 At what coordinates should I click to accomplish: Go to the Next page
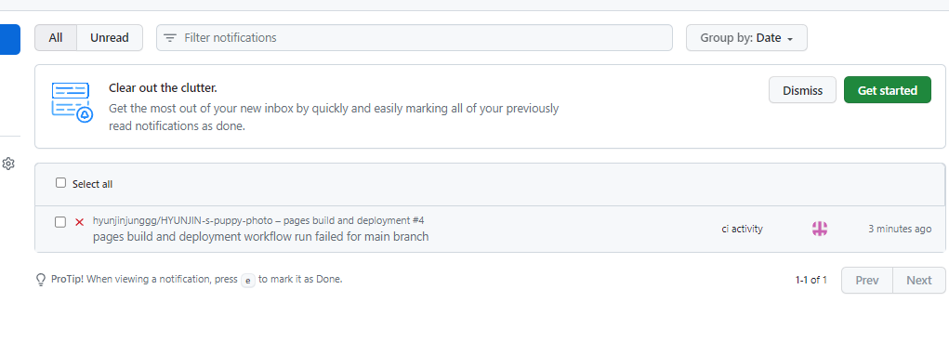pyautogui.click(x=918, y=281)
